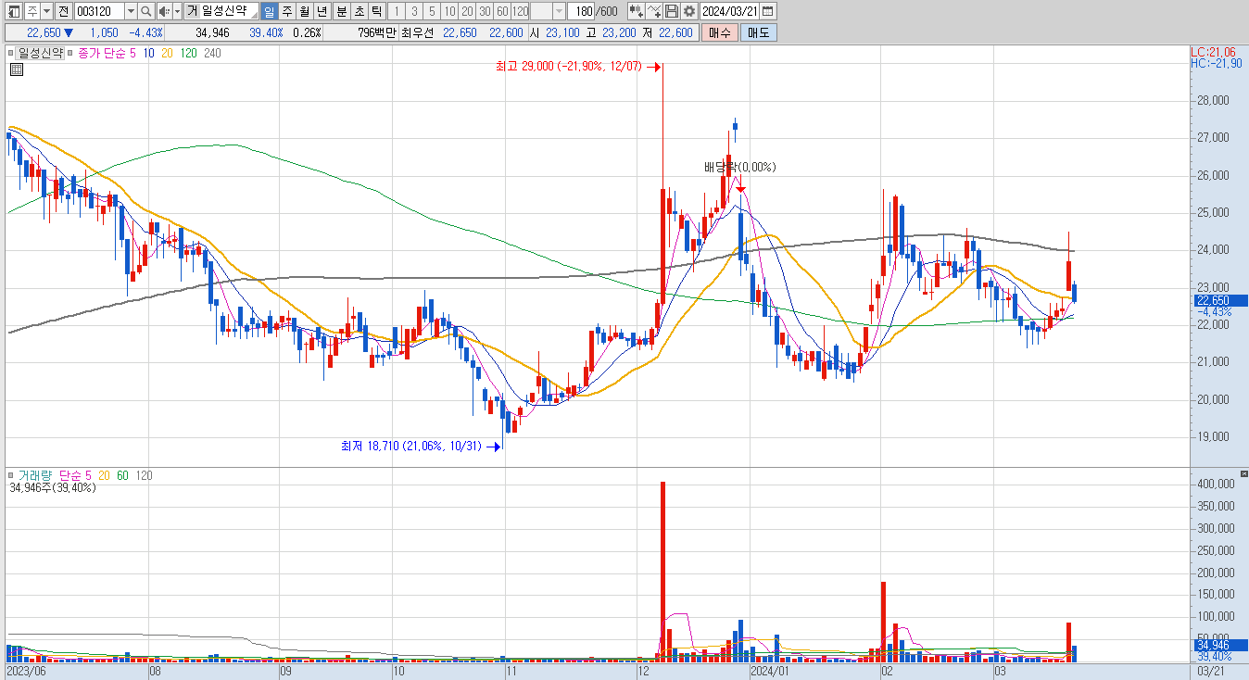1249x680 pixels.
Task: Click the speaker sound icon
Action: (164, 11)
